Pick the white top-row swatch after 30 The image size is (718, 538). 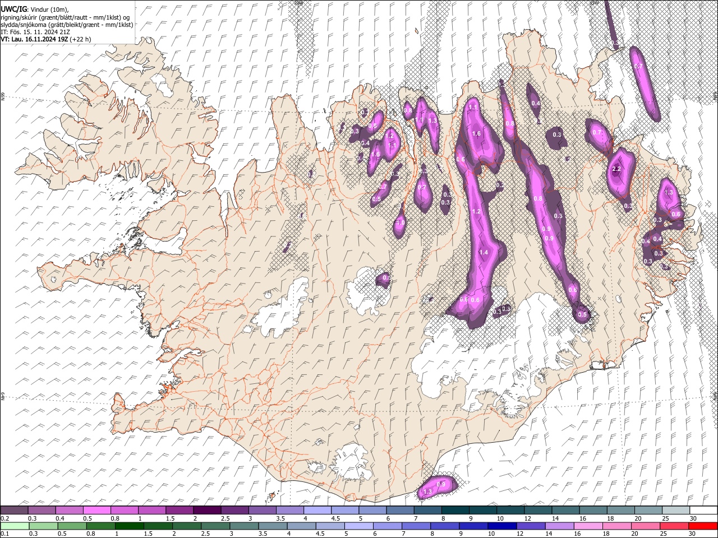pyautogui.click(x=704, y=510)
